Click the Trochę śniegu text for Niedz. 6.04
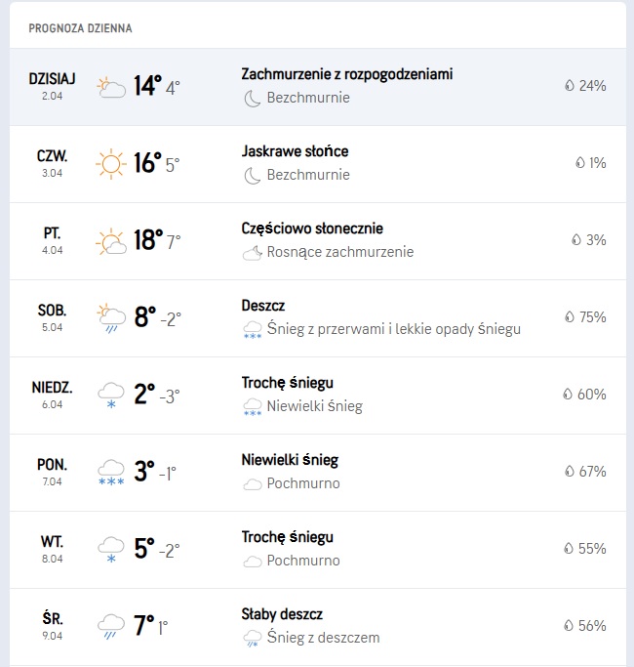Image resolution: width=634 pixels, height=667 pixels. 287,383
